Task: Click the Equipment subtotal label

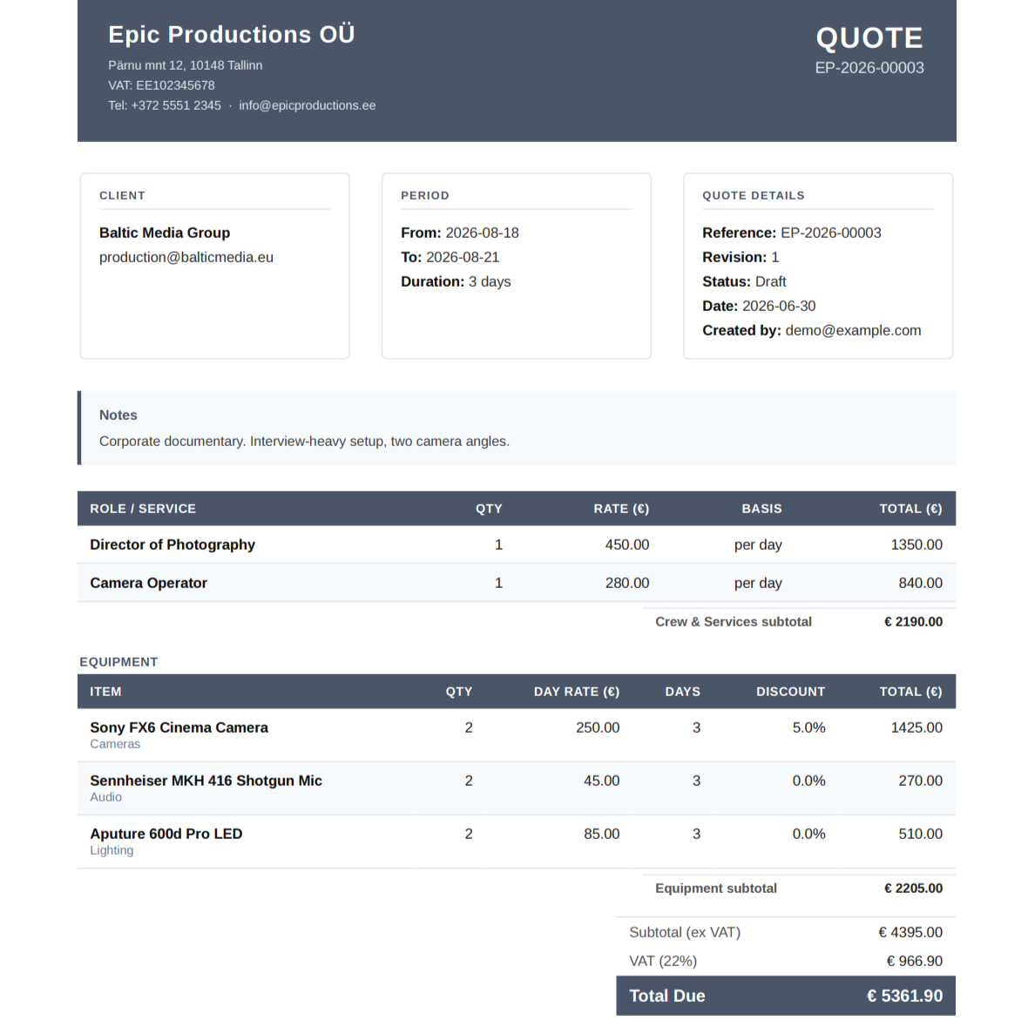Action: 715,889
